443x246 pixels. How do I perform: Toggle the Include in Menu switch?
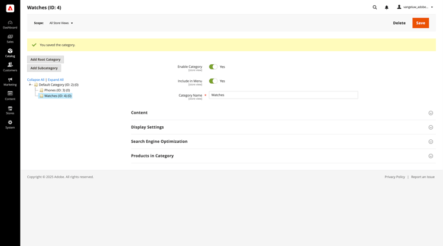coord(213,81)
